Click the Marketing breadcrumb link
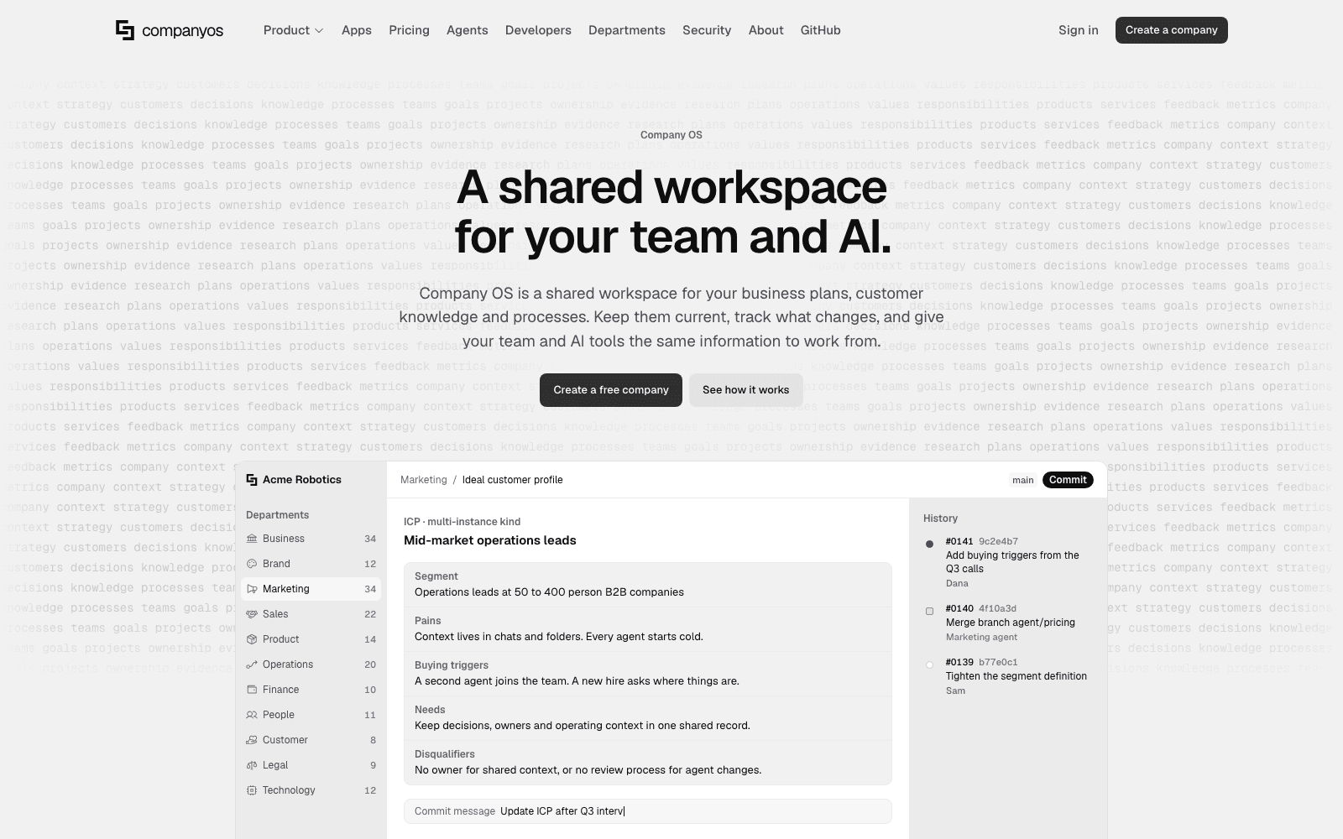The height and width of the screenshot is (839, 1343). (424, 480)
